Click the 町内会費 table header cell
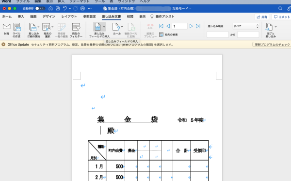 (x=115, y=150)
